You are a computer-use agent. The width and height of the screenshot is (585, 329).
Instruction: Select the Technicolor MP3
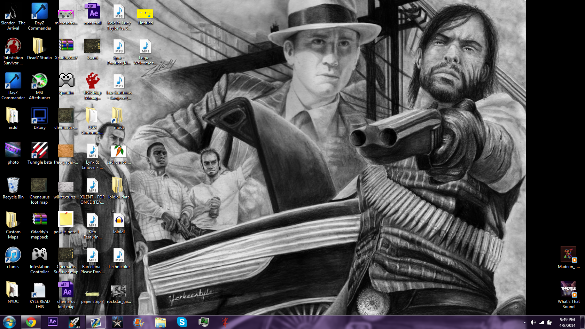point(119,258)
